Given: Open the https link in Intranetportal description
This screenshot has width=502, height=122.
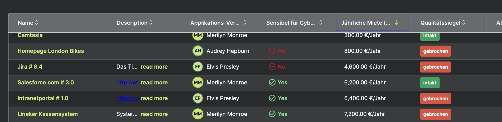Looking at the screenshot, I should tap(127, 98).
